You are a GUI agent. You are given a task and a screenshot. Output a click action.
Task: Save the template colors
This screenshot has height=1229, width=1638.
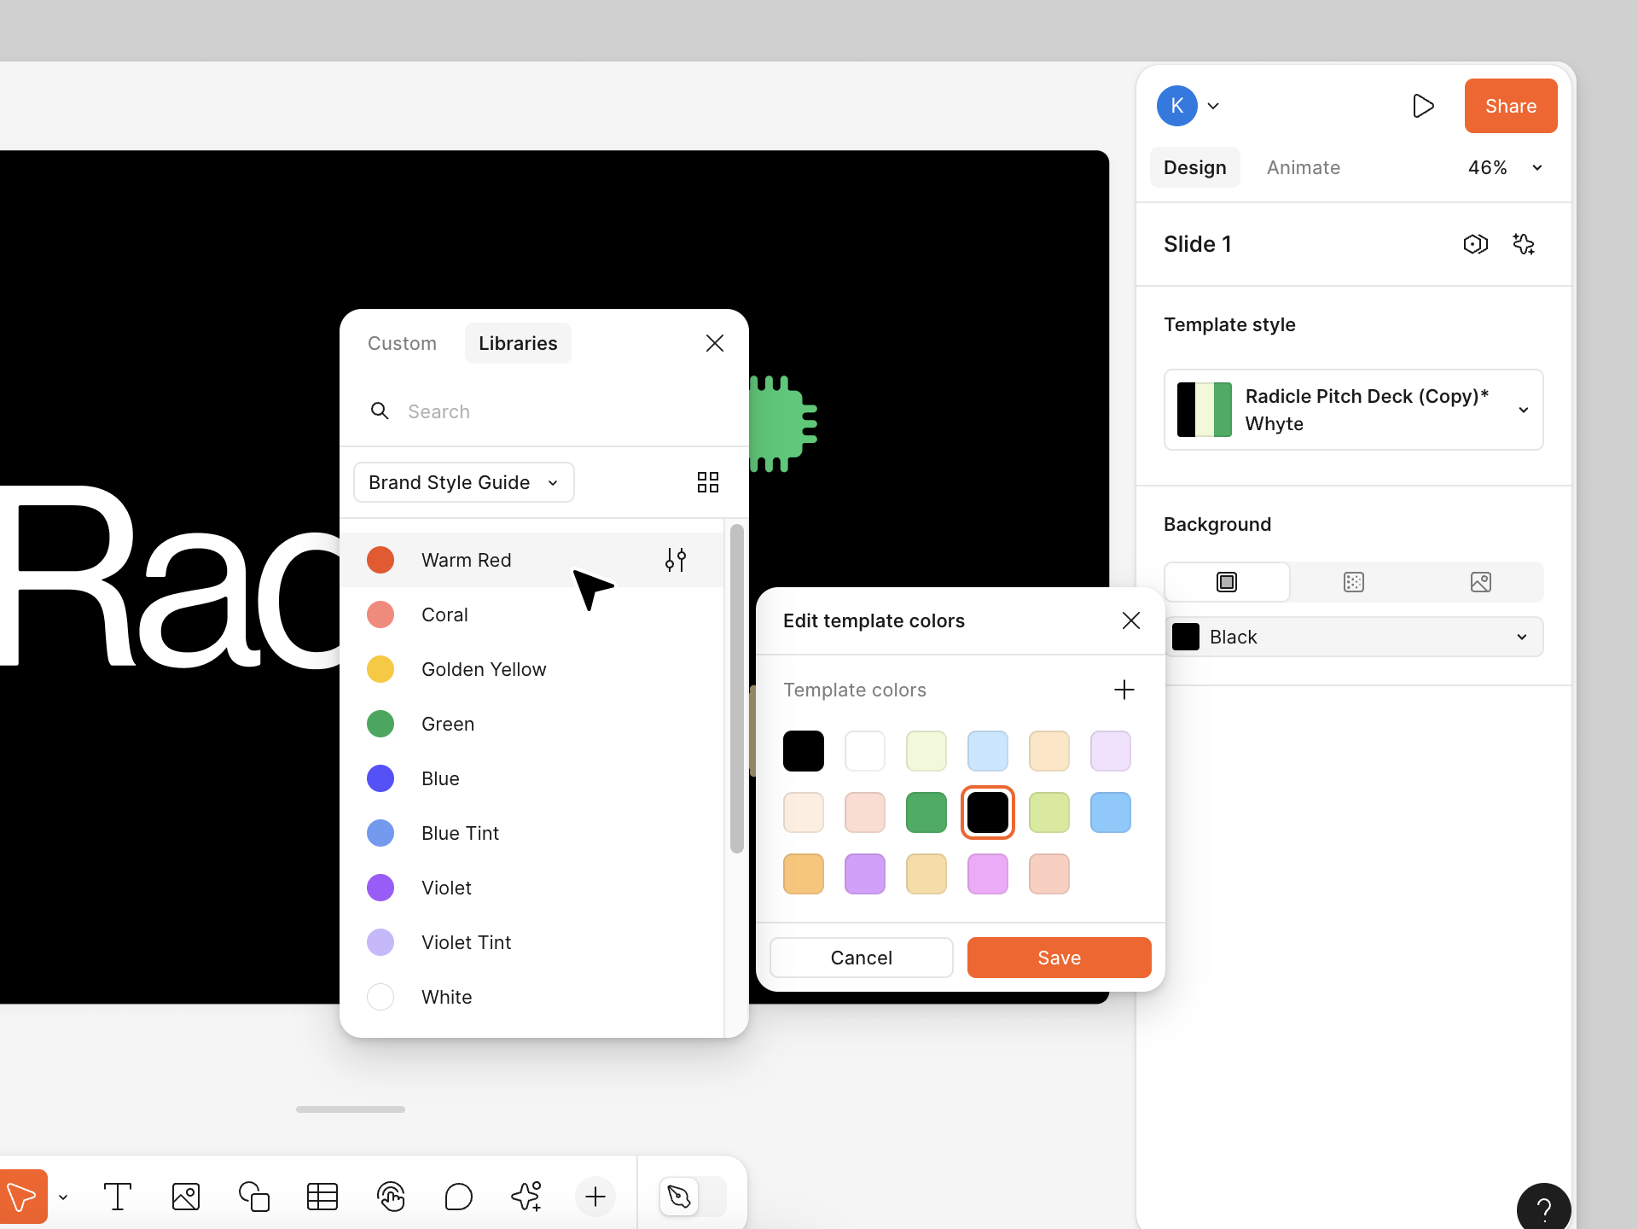tap(1060, 958)
